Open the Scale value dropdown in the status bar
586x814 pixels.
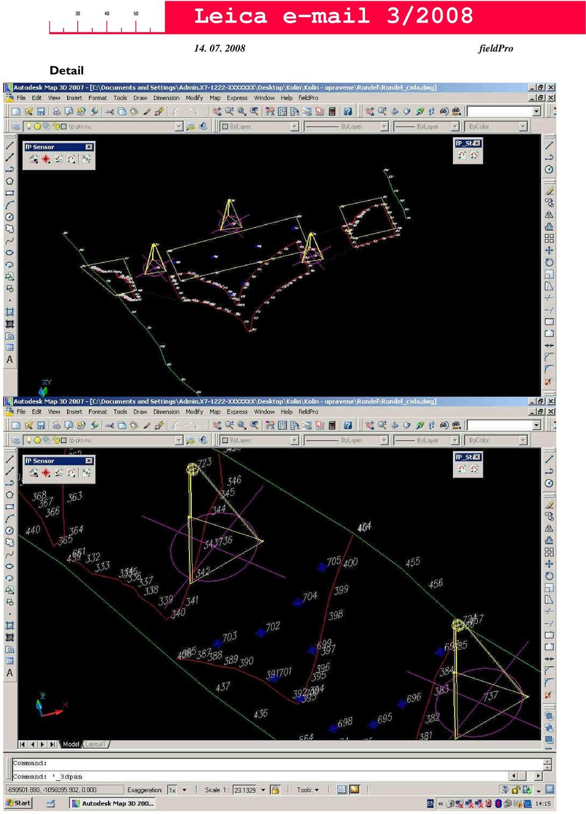[x=263, y=790]
